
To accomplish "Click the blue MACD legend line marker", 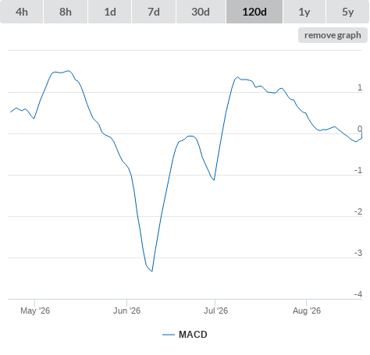I will [169, 335].
